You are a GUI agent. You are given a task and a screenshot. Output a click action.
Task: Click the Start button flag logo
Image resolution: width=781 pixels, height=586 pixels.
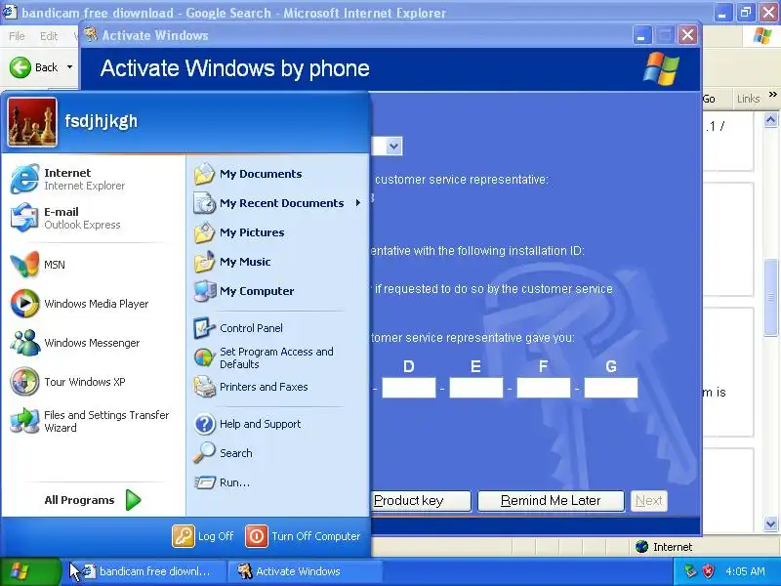tap(20, 571)
